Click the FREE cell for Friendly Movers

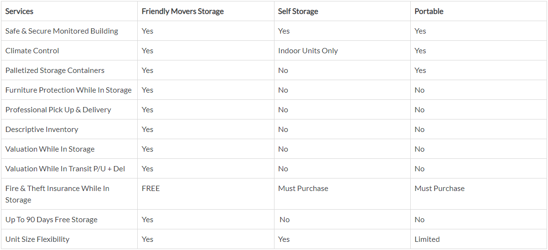[151, 188]
